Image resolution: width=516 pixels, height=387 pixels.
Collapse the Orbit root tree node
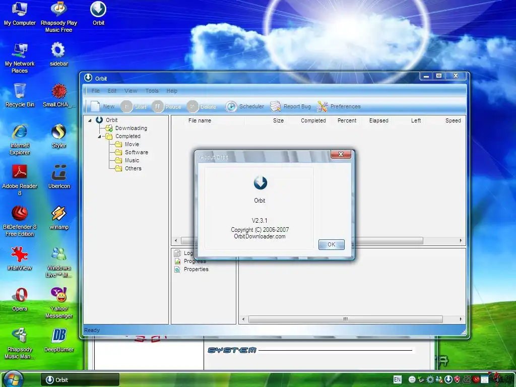90,120
